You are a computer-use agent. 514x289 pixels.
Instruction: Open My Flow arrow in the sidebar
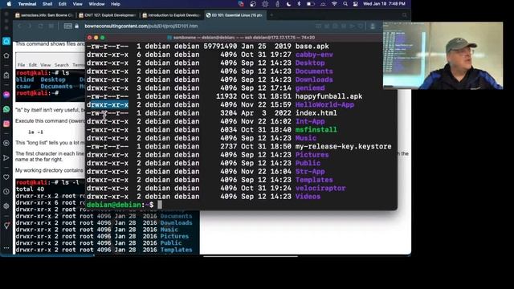pyautogui.click(x=6, y=158)
